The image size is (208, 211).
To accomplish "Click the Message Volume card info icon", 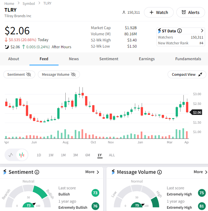I will pos(159,172).
